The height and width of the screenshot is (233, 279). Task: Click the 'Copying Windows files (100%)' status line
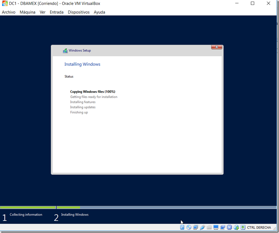click(x=93, y=92)
